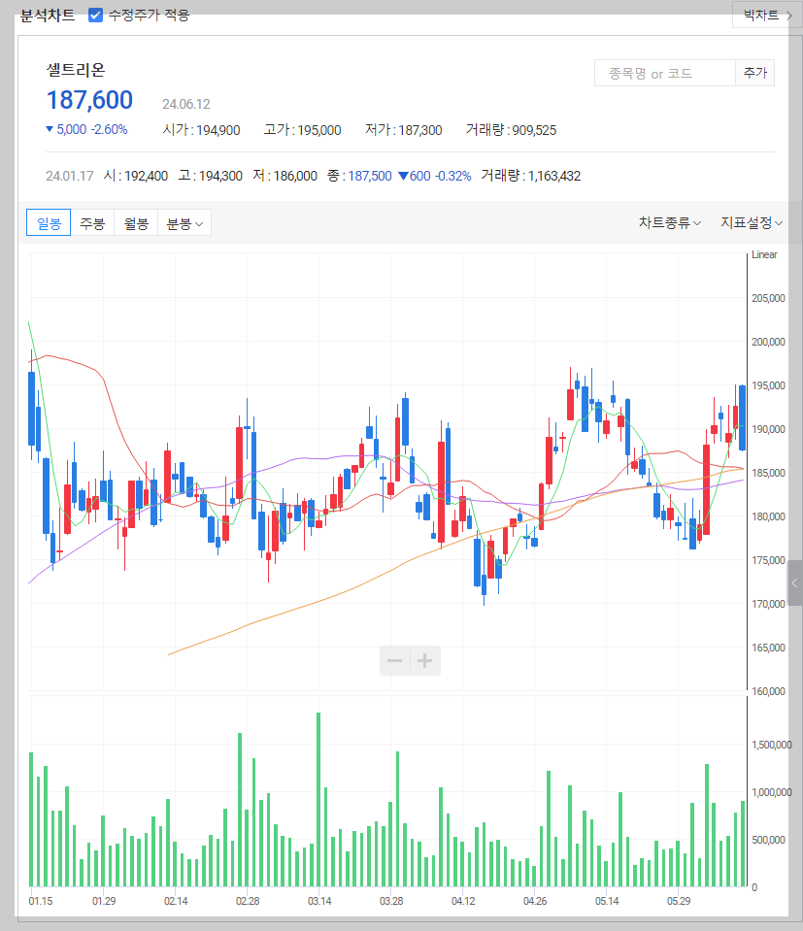Viewport: 803px width, 931px height.
Task: Zoom in with the plus button
Action: tap(424, 660)
